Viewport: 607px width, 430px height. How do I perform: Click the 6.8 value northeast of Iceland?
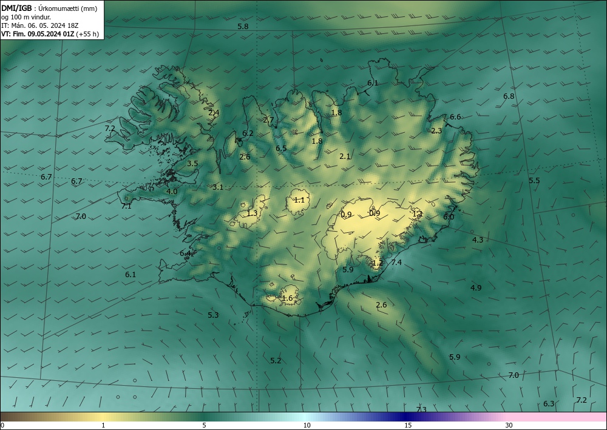[x=509, y=96]
